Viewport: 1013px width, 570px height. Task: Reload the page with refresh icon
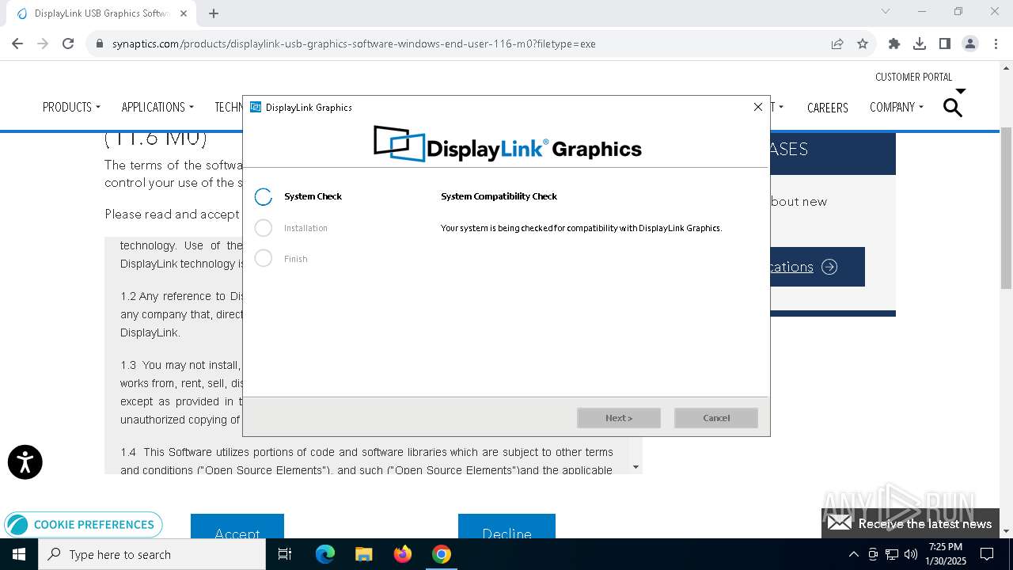pyautogui.click(x=68, y=44)
